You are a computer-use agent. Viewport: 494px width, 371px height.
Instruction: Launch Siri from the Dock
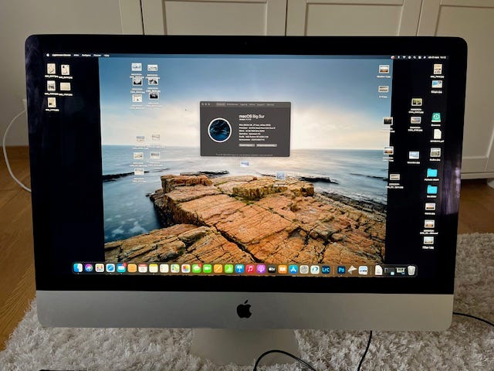click(89, 268)
